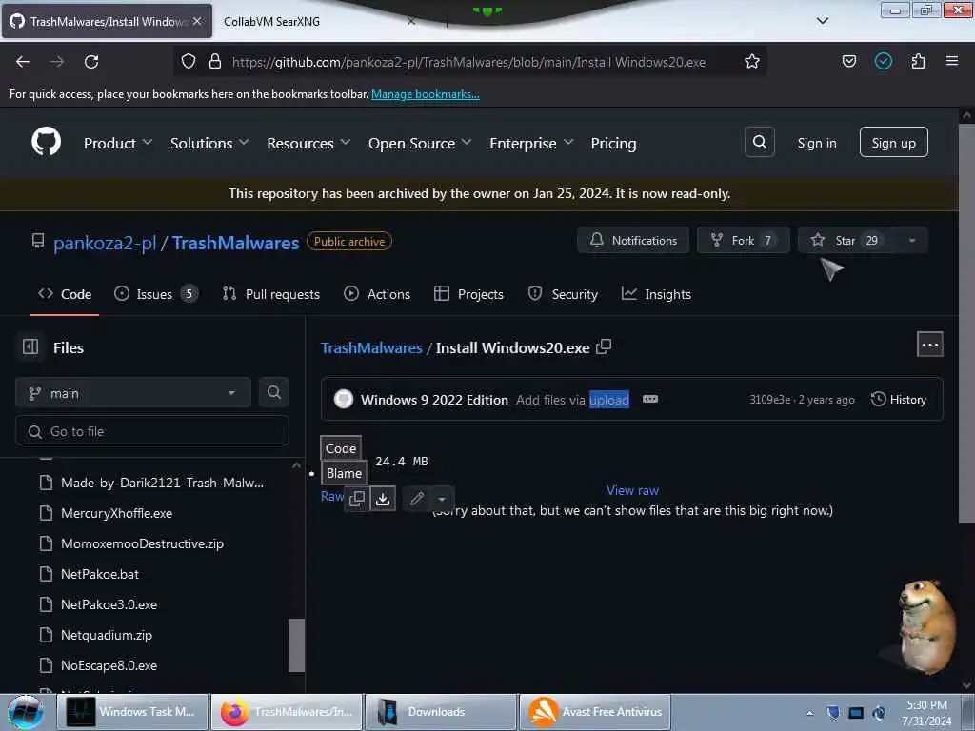Close the TrashMalwares browser tab
The height and width of the screenshot is (731, 975).
pyautogui.click(x=197, y=21)
